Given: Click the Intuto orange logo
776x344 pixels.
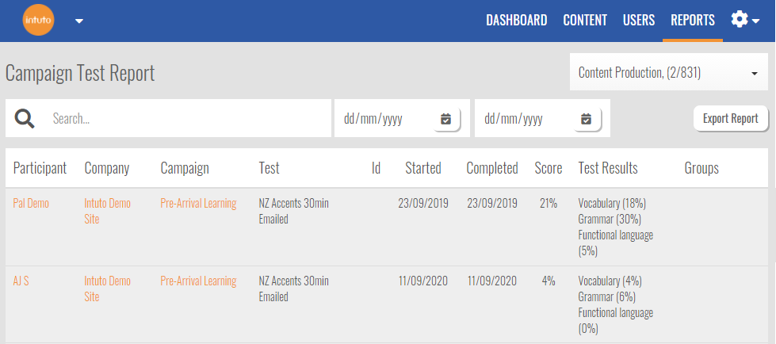Looking at the screenshot, I should (x=38, y=21).
